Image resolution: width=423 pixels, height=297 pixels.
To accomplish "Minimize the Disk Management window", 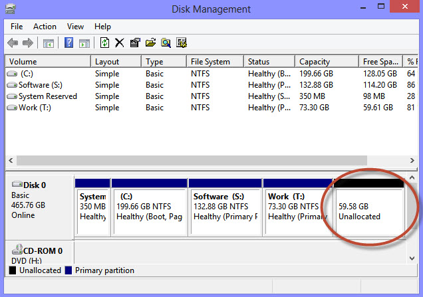I will coord(363,7).
